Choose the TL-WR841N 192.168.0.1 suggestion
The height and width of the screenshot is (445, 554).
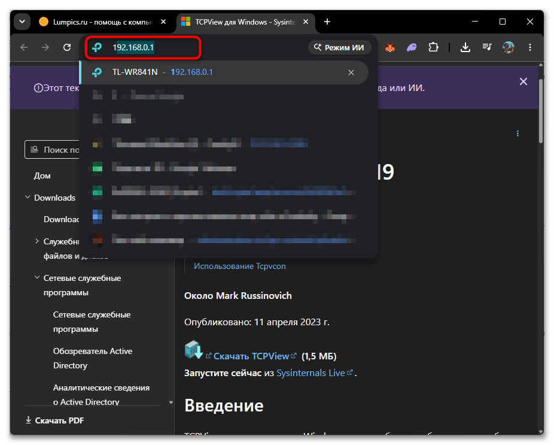224,72
